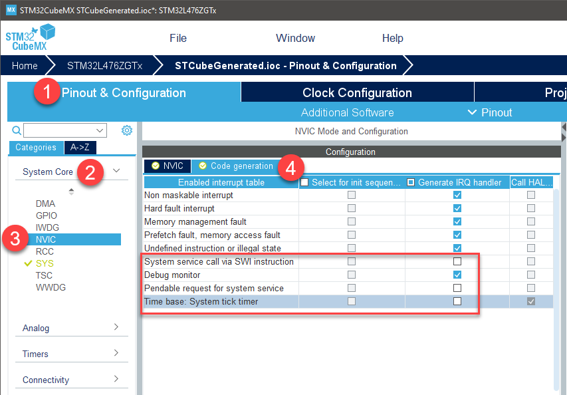The height and width of the screenshot is (395, 567).
Task: Click the MX application icon in title bar
Action: point(11,10)
